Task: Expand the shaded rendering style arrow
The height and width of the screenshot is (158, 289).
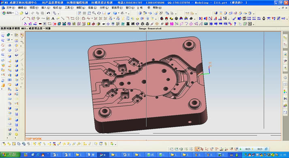Action: pos(118,13)
